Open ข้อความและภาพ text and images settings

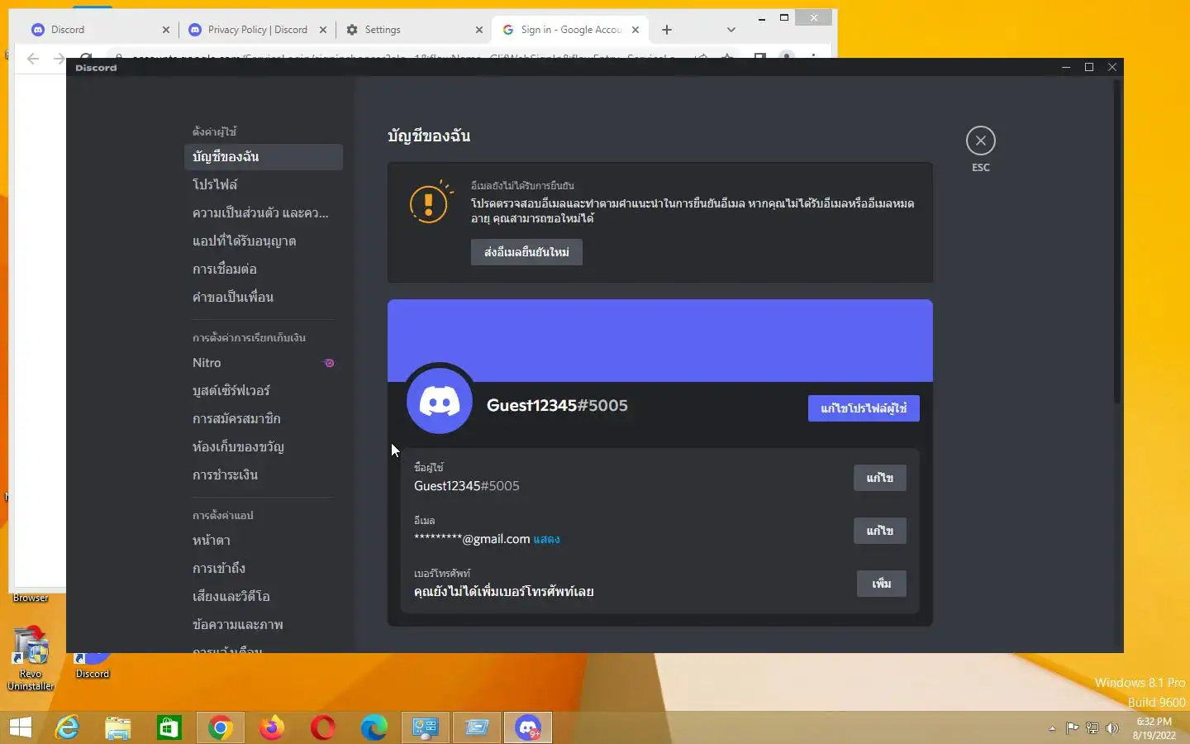[x=264, y=625]
